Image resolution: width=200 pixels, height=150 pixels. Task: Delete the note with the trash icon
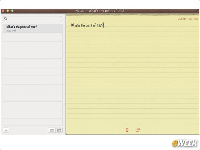(x=127, y=130)
